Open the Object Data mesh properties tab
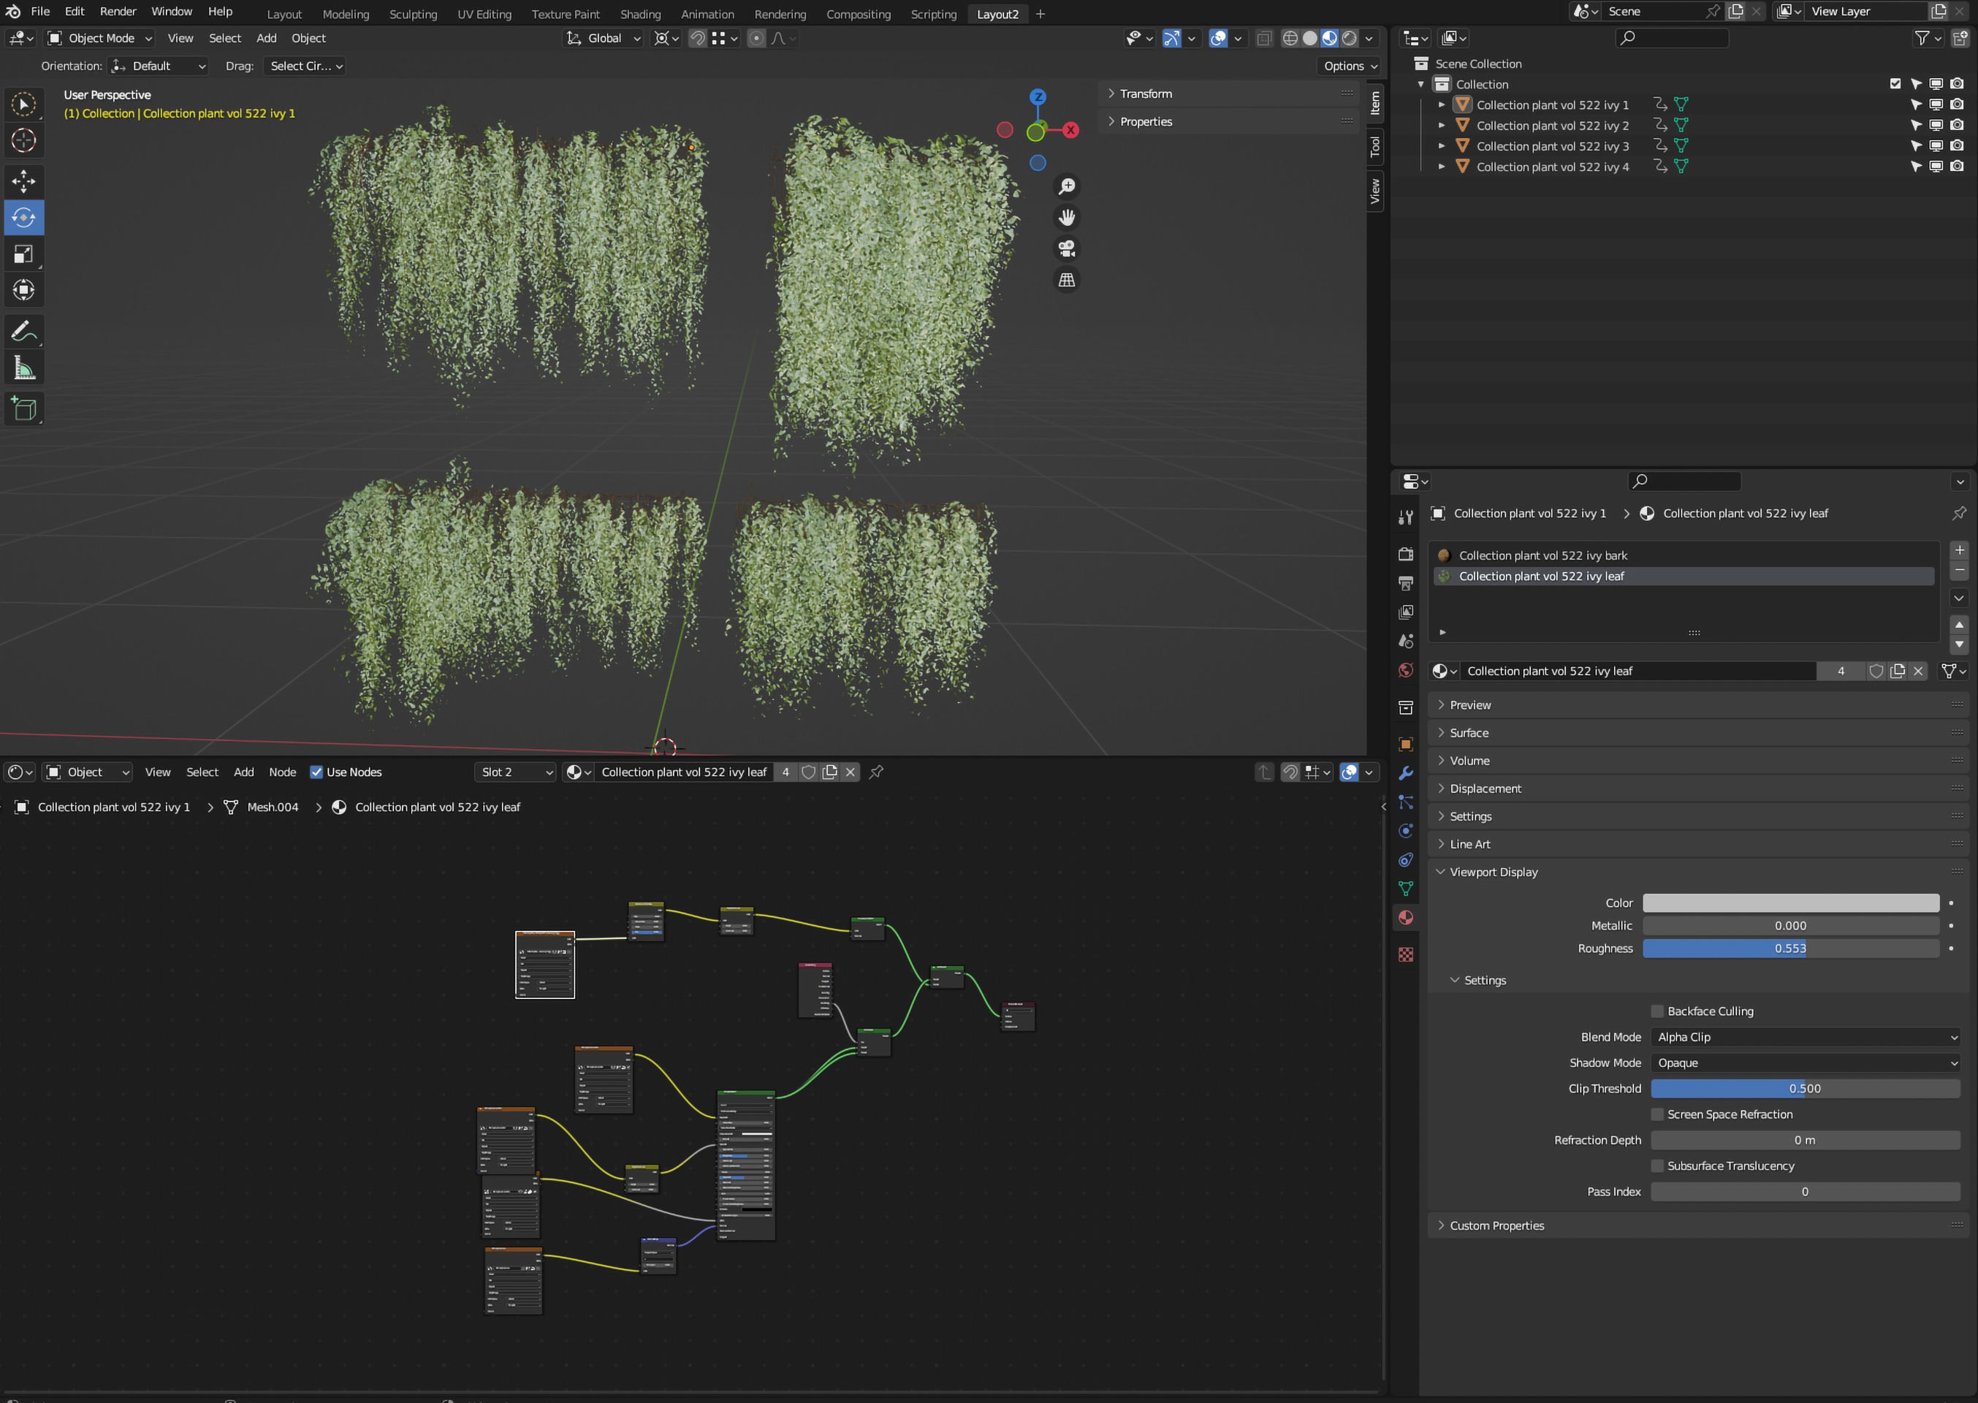The width and height of the screenshot is (1978, 1403). pos(1406,888)
